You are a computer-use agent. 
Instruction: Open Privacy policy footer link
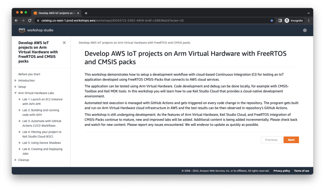[281, 171]
